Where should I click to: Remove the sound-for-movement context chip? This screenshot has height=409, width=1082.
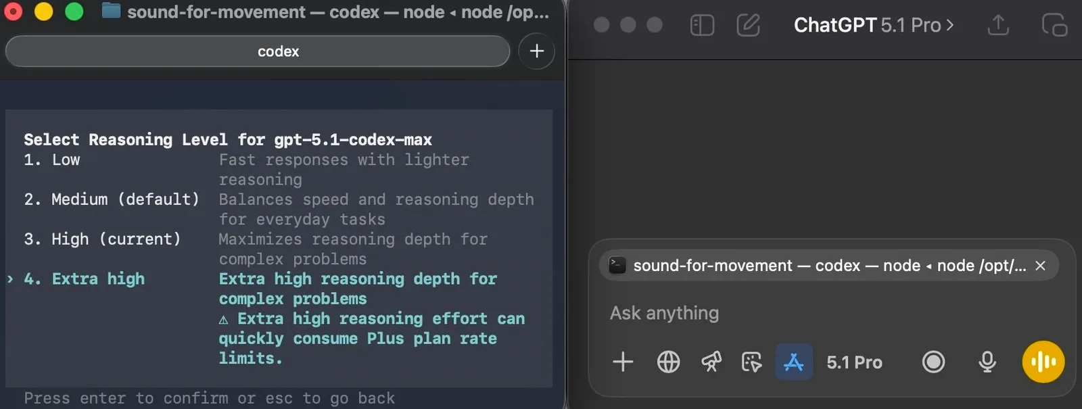click(x=1040, y=266)
